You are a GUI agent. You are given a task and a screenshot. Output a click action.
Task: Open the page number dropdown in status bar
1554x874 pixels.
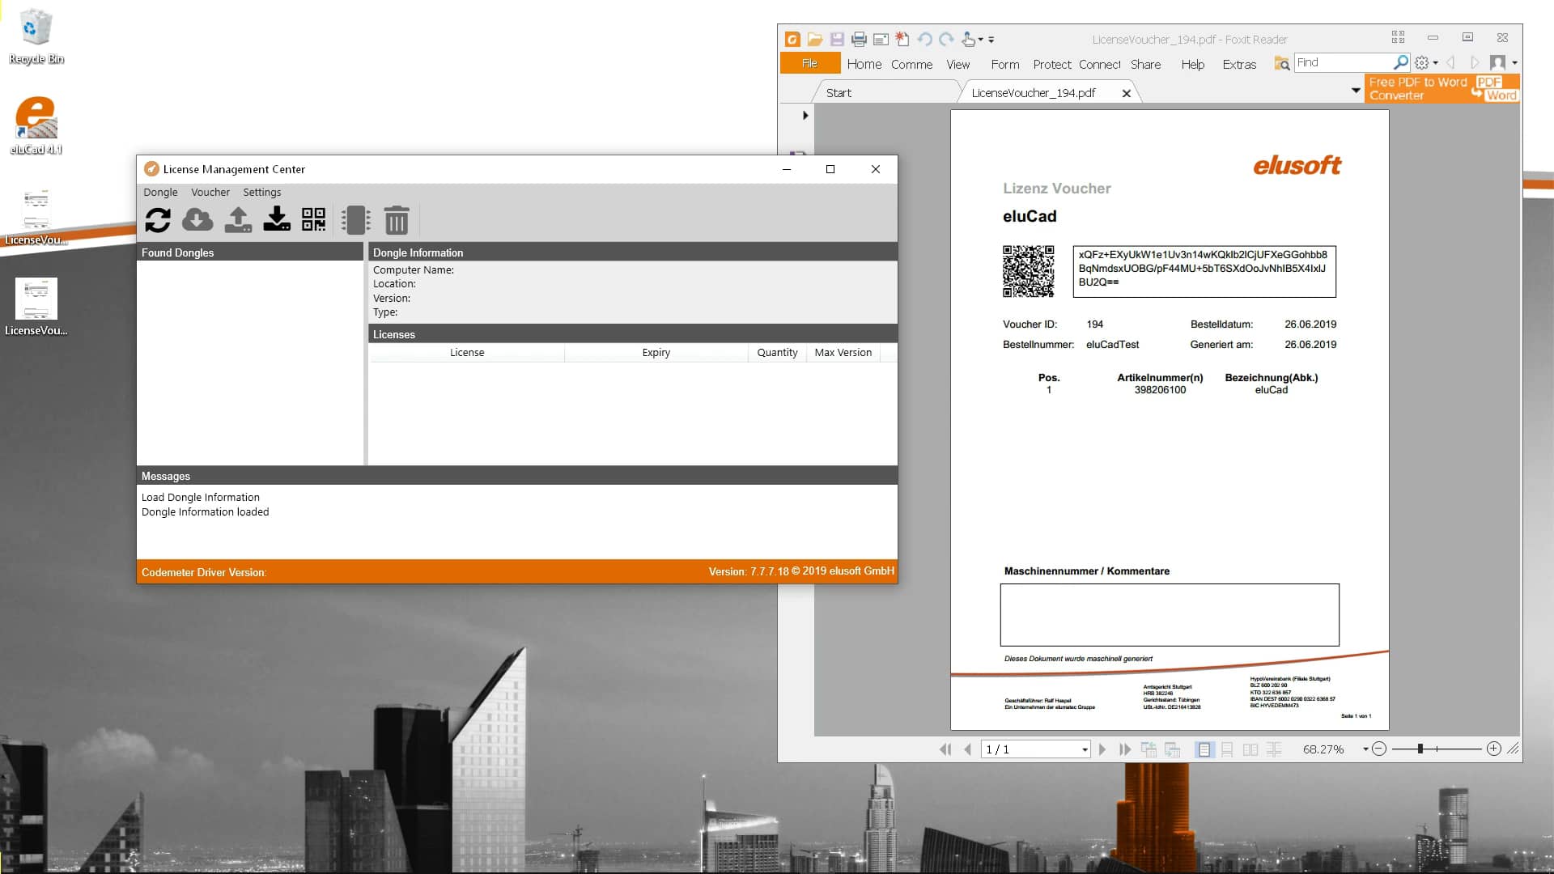tap(1085, 749)
